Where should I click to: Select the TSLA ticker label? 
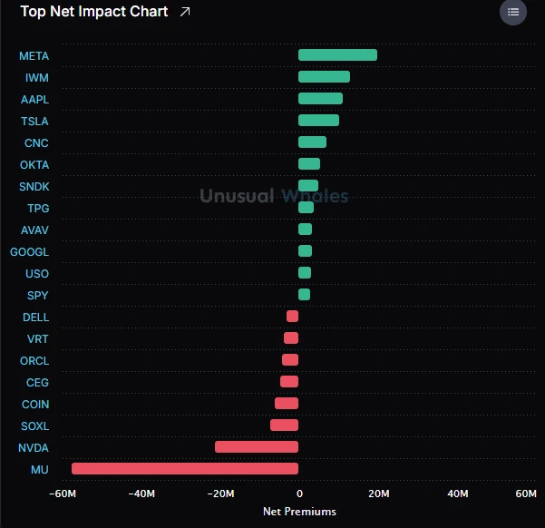(x=34, y=122)
